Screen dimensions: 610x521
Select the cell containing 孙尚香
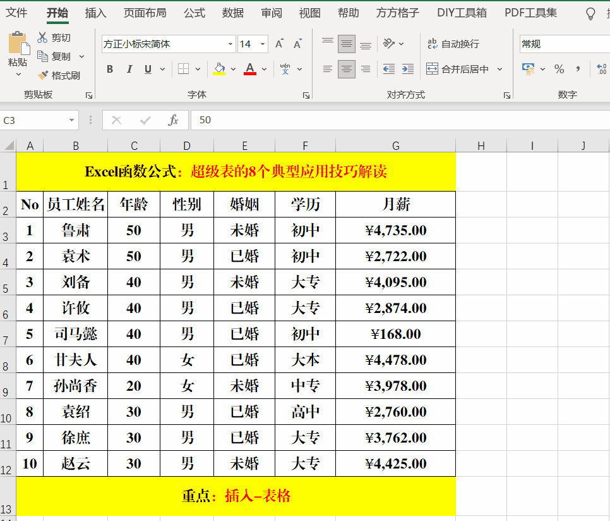pyautogui.click(x=76, y=386)
